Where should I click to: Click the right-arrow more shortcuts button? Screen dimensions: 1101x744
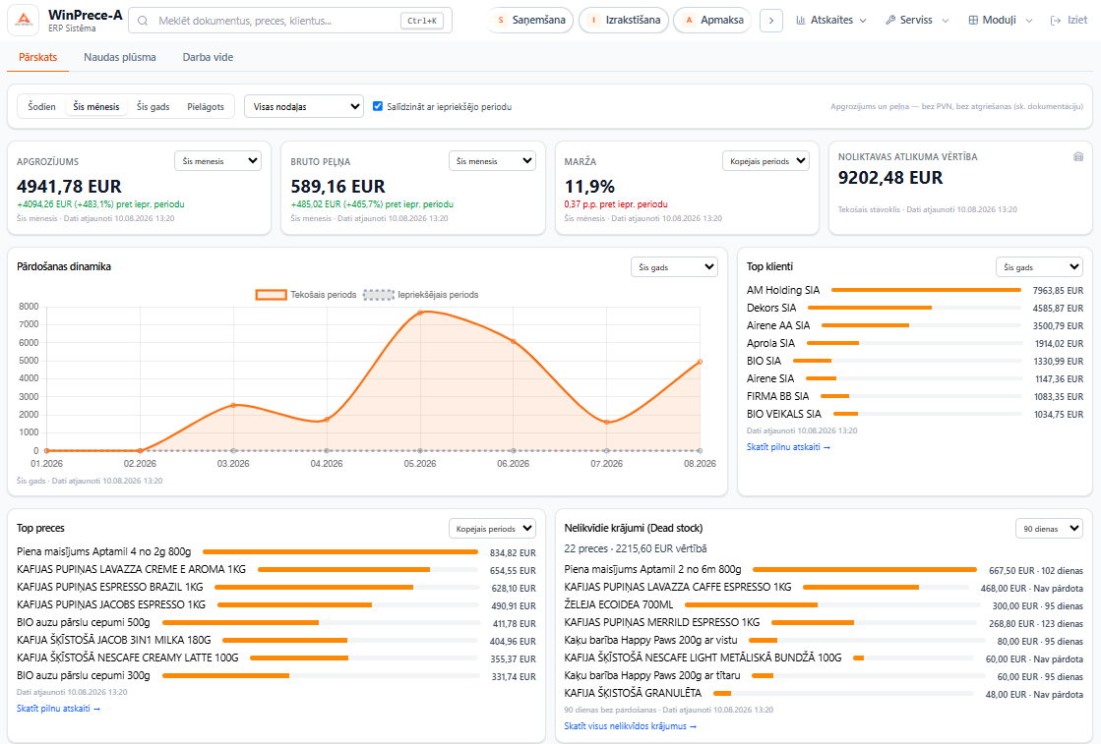771,21
